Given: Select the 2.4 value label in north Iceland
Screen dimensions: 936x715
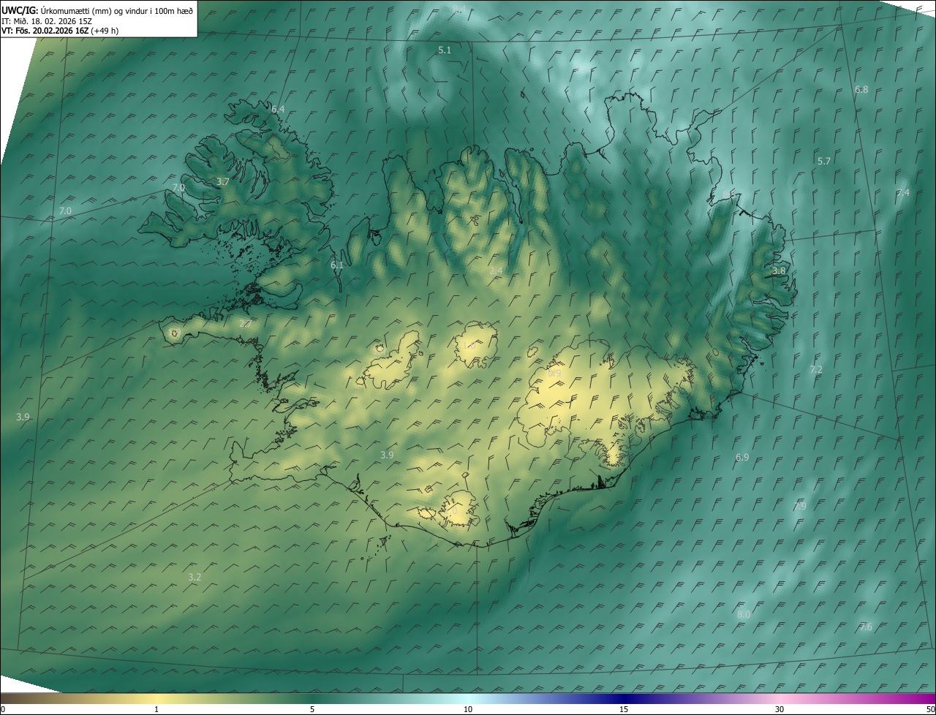Looking at the screenshot, I should pos(496,271).
